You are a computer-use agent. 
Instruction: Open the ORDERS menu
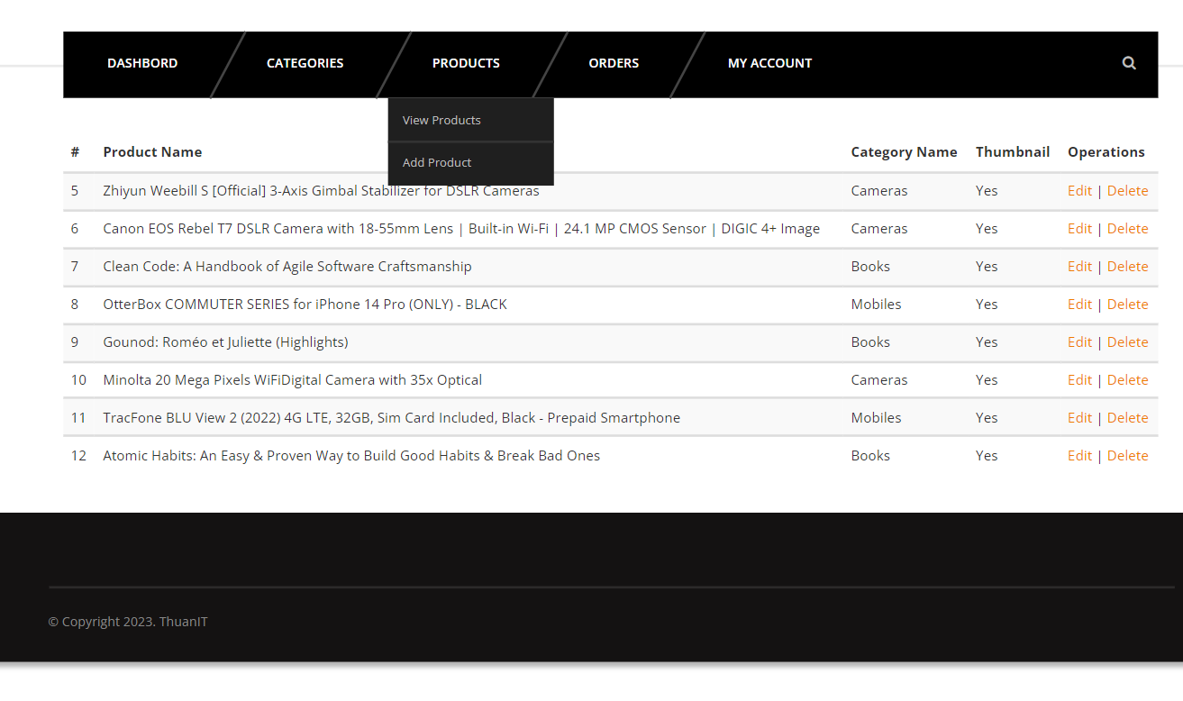tap(614, 63)
